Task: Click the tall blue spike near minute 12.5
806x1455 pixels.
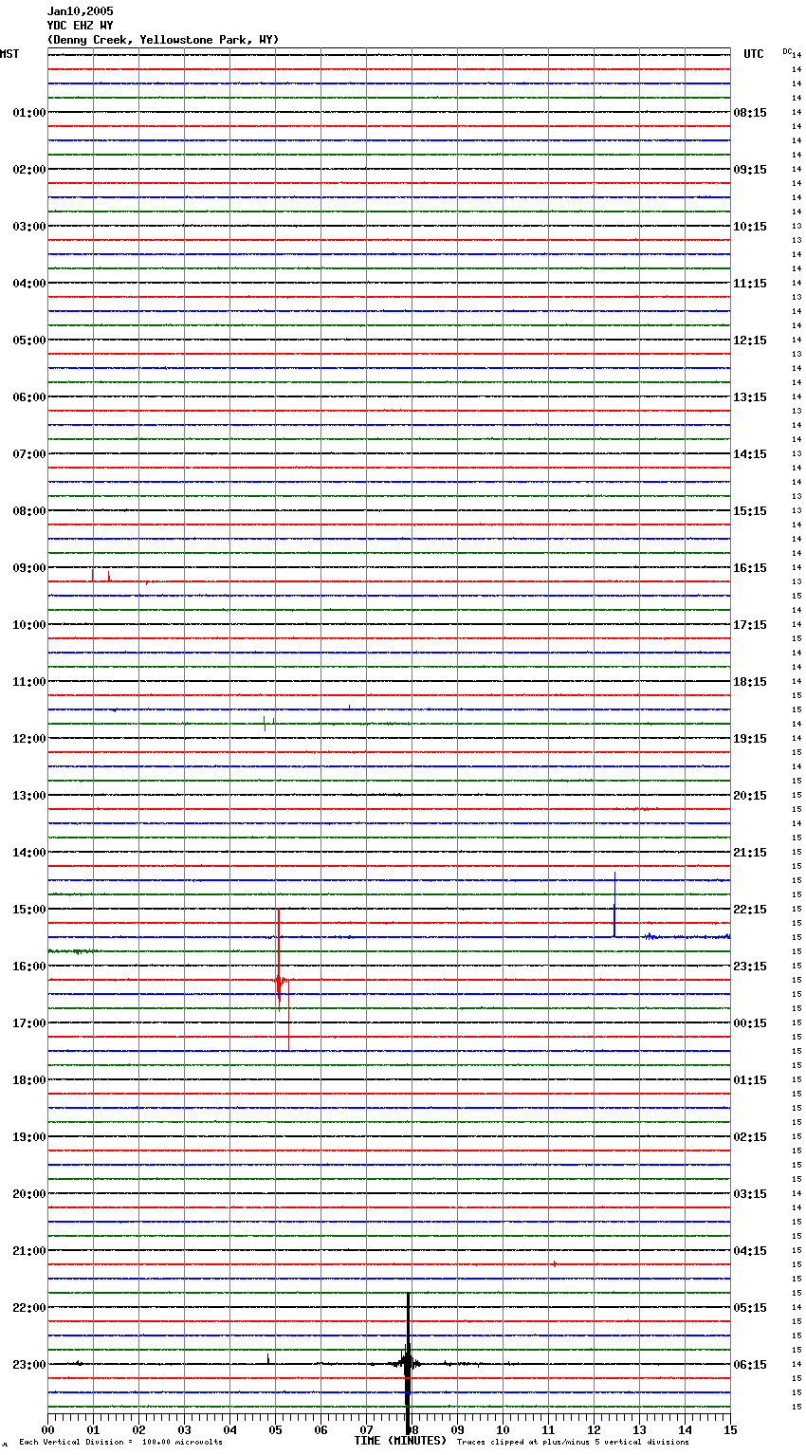Action: click(614, 904)
